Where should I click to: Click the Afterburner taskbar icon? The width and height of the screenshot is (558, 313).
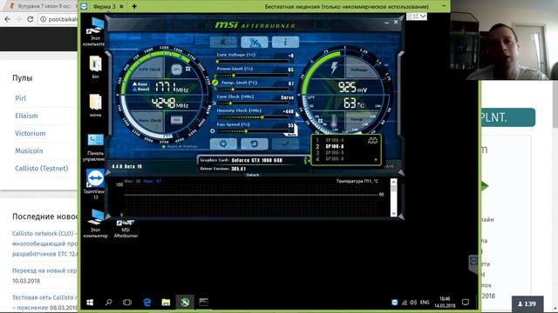pyautogui.click(x=185, y=303)
